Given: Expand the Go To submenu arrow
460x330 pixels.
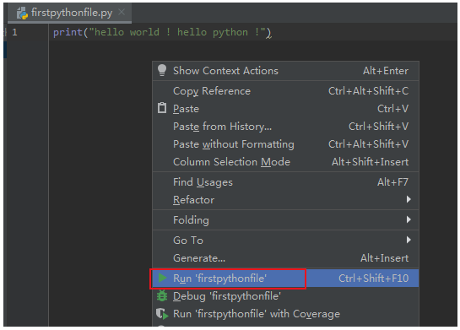Looking at the screenshot, I should pos(409,240).
